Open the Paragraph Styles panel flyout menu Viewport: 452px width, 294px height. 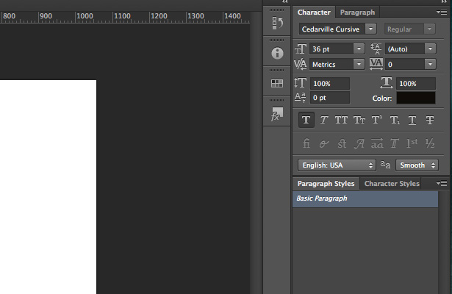pyautogui.click(x=442, y=183)
